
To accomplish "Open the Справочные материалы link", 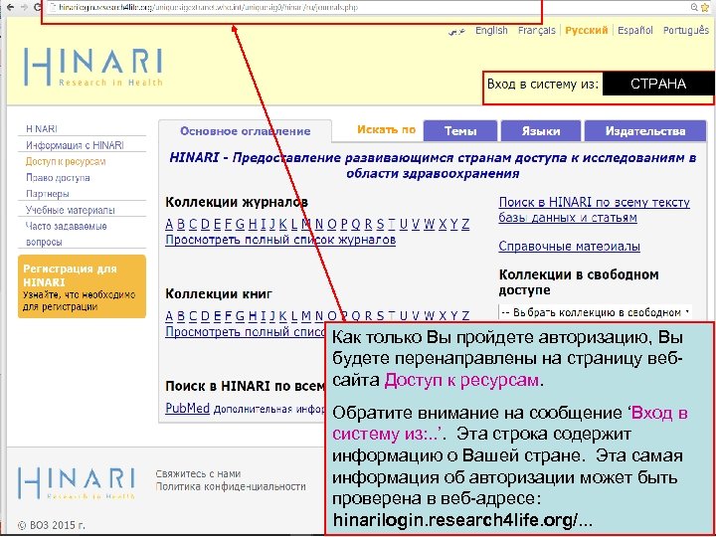I will 569,247.
